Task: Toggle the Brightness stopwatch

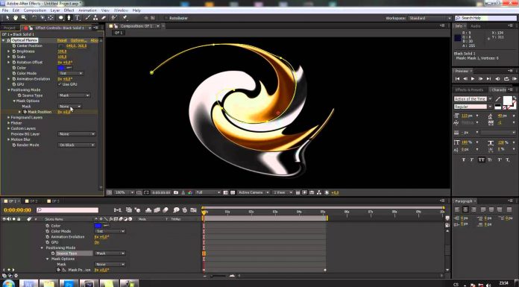Action: pos(14,51)
